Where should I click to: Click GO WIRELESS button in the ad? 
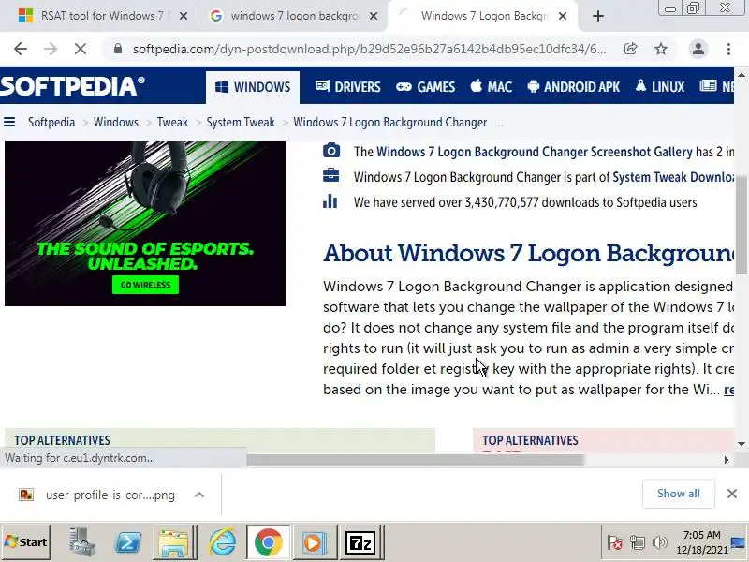point(145,285)
